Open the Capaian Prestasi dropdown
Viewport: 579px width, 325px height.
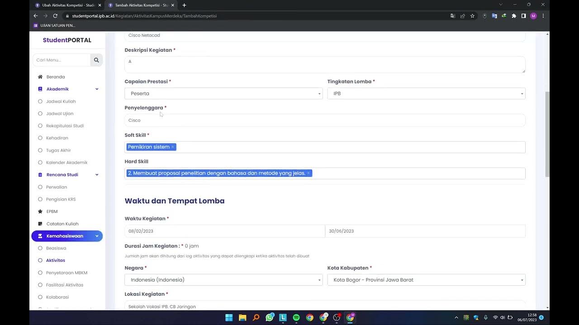(223, 93)
